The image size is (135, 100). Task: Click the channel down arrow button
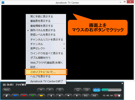41,90
